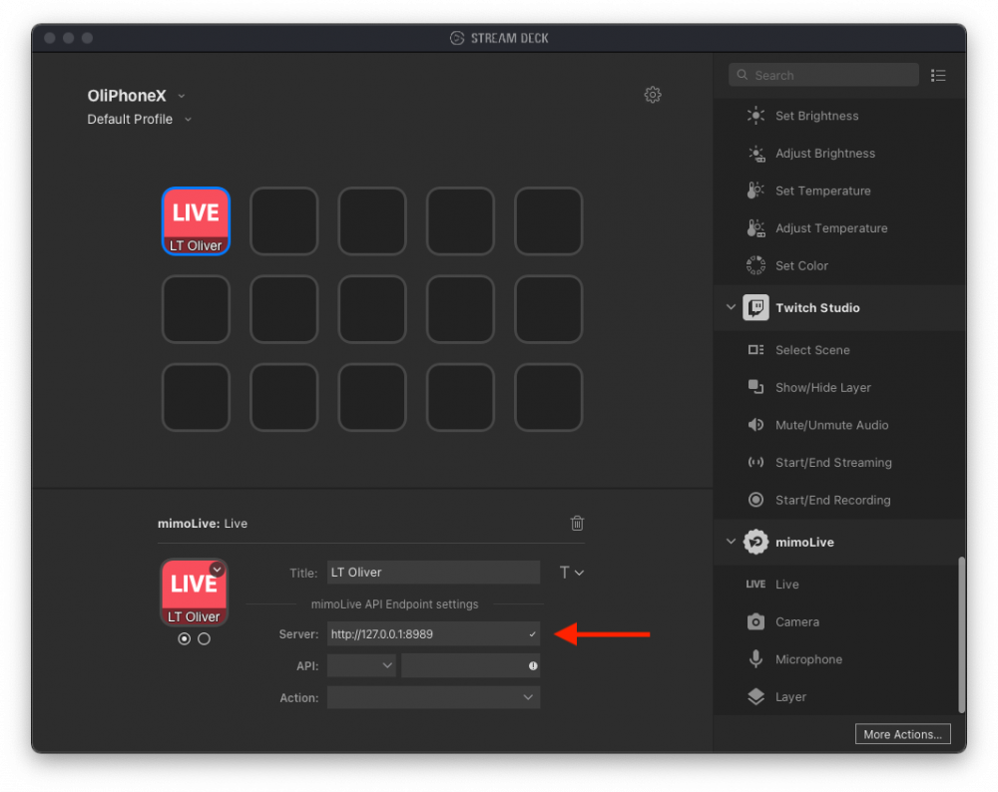Screen dimensions: 998x792
Task: Click the Adjust Brightness icon
Action: pyautogui.click(x=755, y=154)
